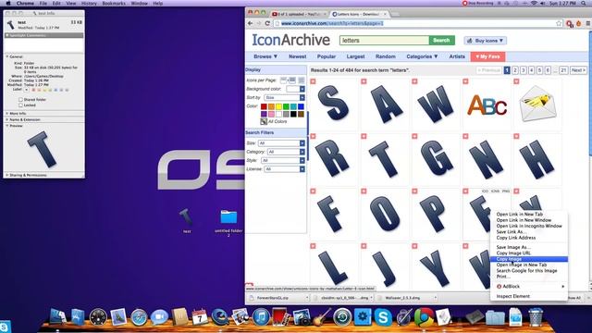Select the black color filter swatch
This screenshot has height=333, width=592.
coord(293,114)
